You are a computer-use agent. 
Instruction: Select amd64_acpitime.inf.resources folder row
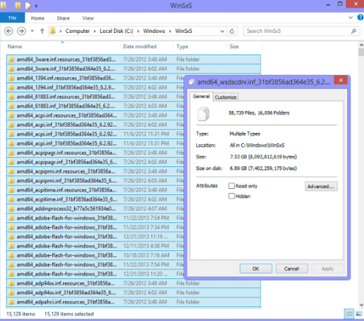95,190
